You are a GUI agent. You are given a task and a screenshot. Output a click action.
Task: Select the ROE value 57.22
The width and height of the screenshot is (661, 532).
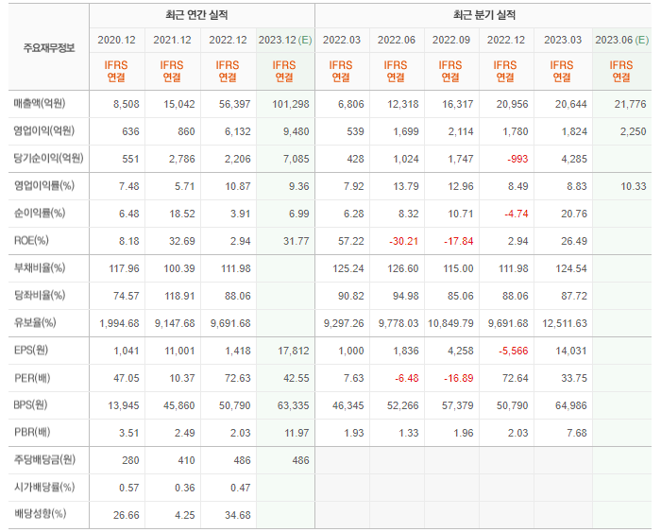[x=350, y=241]
